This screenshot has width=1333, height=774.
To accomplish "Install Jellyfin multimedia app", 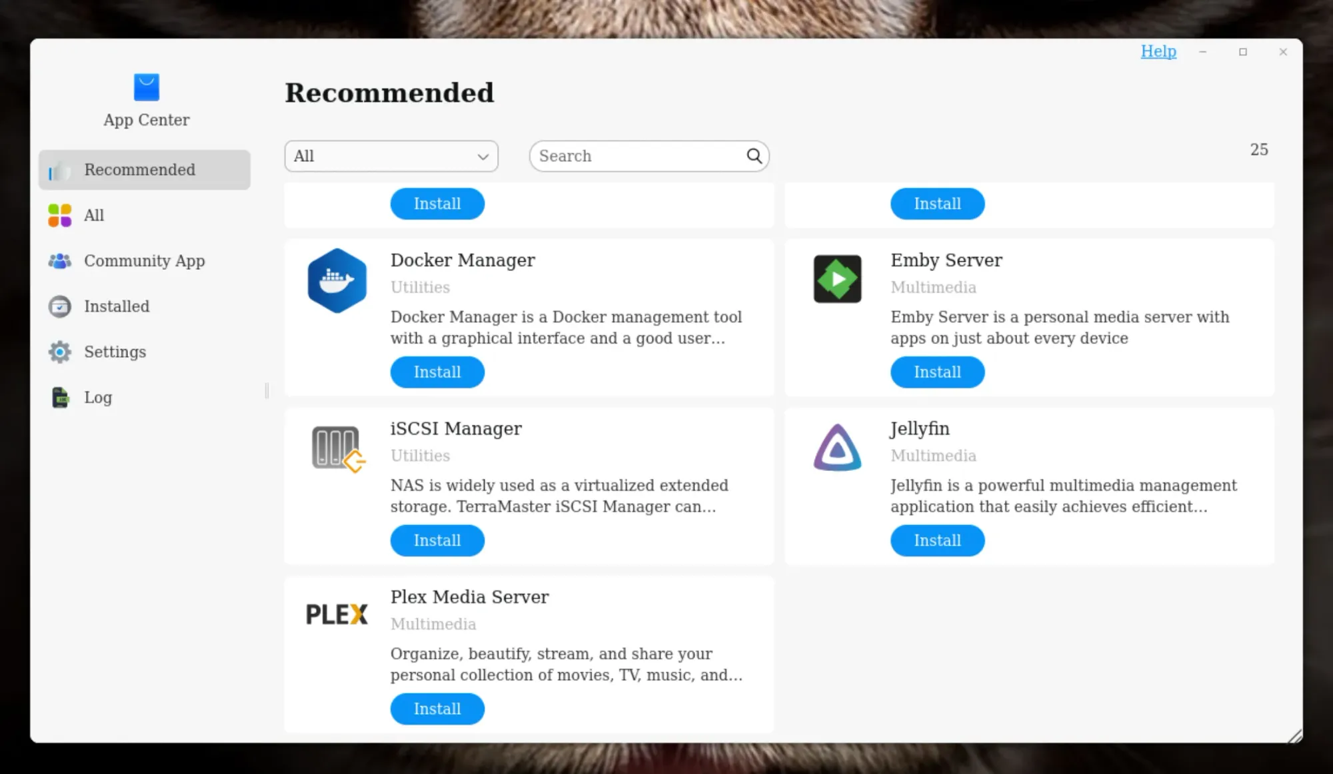I will 937,540.
